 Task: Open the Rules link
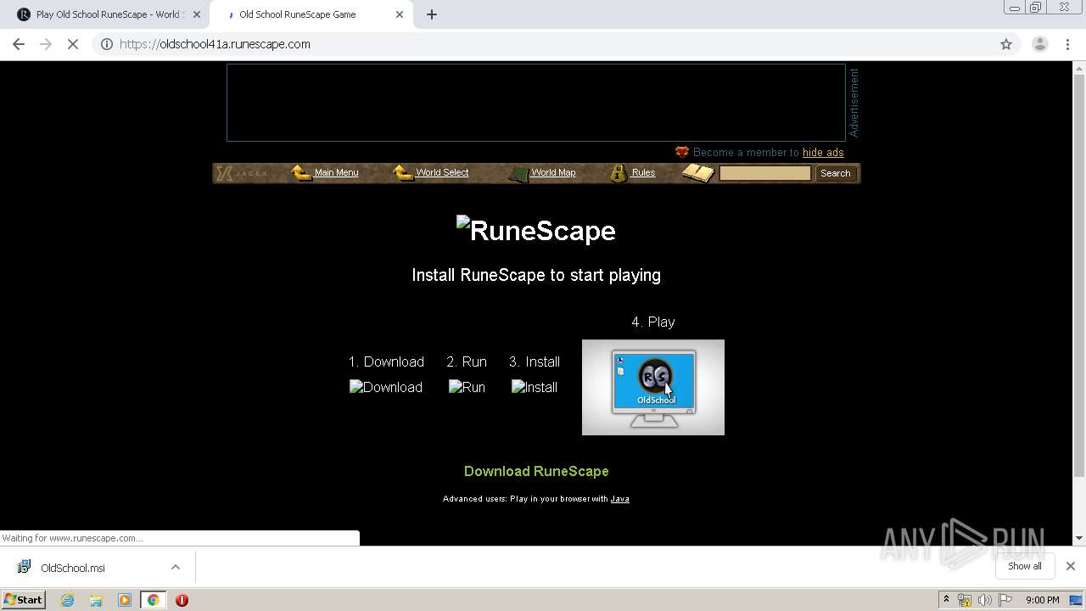[643, 172]
